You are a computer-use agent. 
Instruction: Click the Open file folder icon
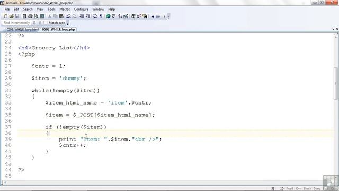click(x=12, y=16)
